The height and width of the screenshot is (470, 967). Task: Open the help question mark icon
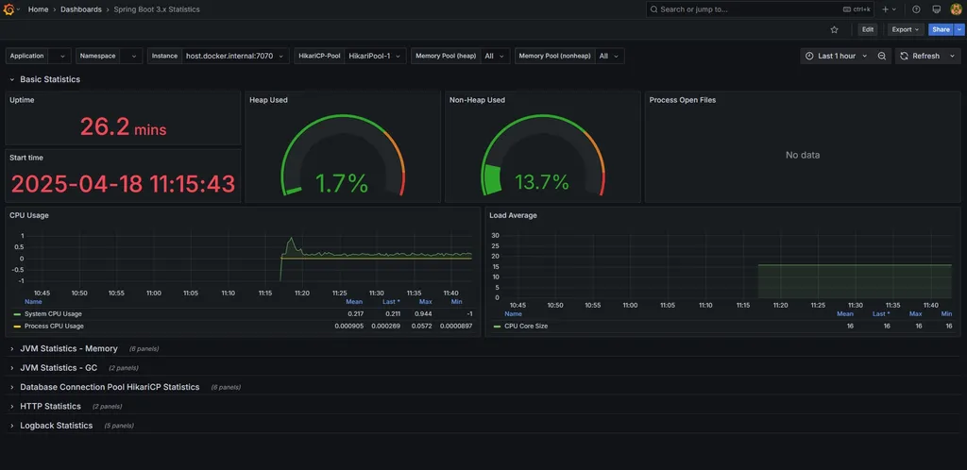click(916, 9)
